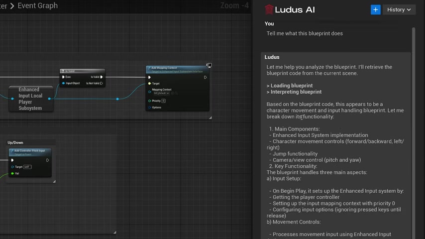Start a new chat with the plus button
425x239 pixels.
point(375,9)
